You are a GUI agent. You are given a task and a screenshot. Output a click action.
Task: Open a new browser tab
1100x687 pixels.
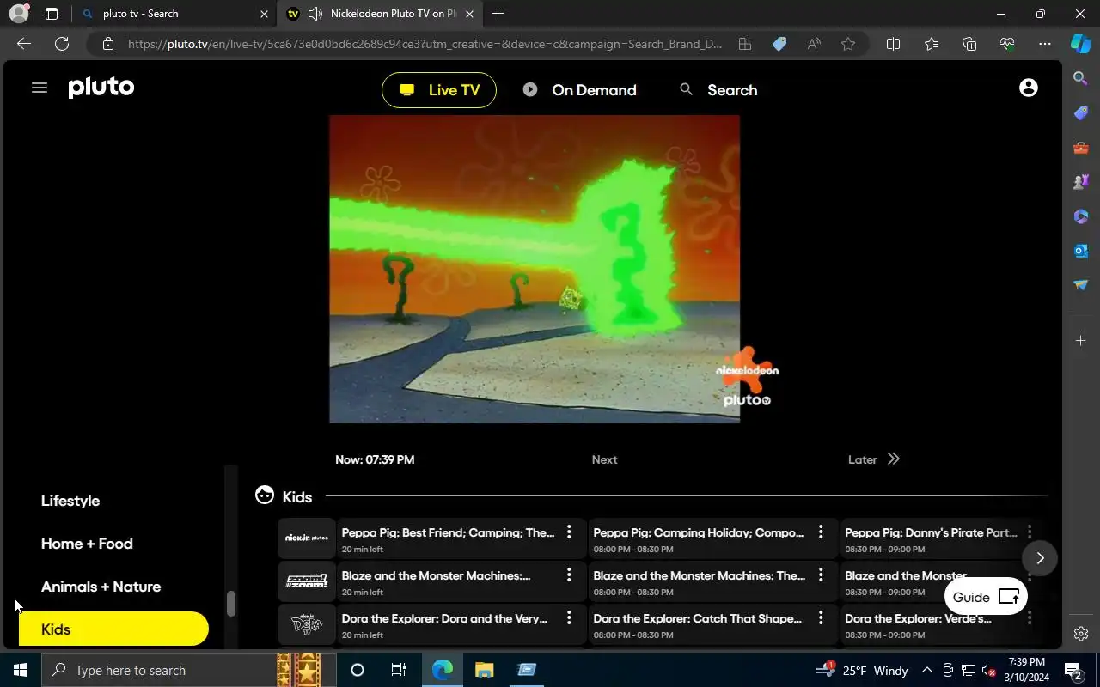pos(498,14)
